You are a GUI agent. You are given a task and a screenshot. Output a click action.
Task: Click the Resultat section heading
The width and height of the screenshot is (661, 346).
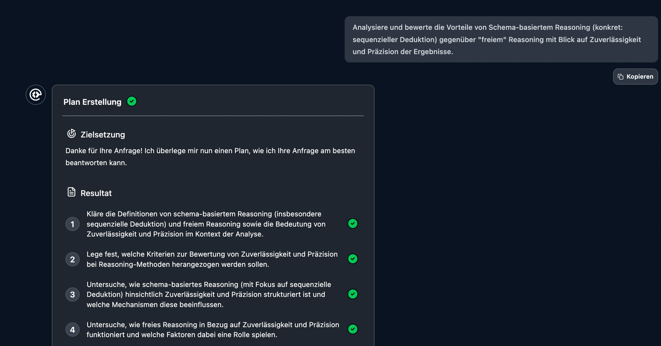coord(96,193)
